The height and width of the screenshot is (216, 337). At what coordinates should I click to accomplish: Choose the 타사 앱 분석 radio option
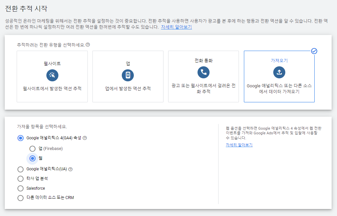pyautogui.click(x=20, y=179)
